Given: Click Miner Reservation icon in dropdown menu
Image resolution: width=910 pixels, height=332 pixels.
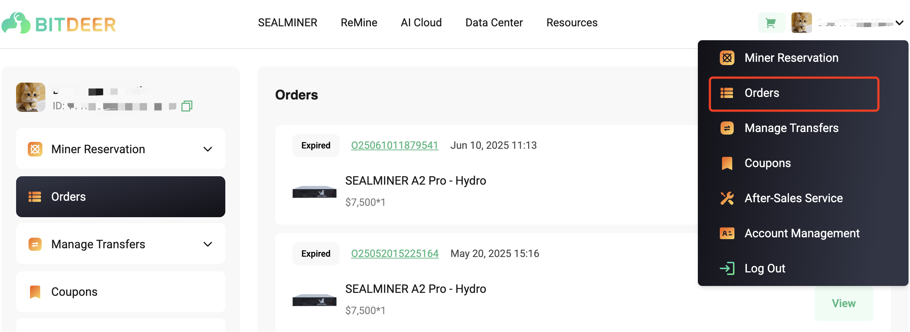Looking at the screenshot, I should click(x=727, y=58).
